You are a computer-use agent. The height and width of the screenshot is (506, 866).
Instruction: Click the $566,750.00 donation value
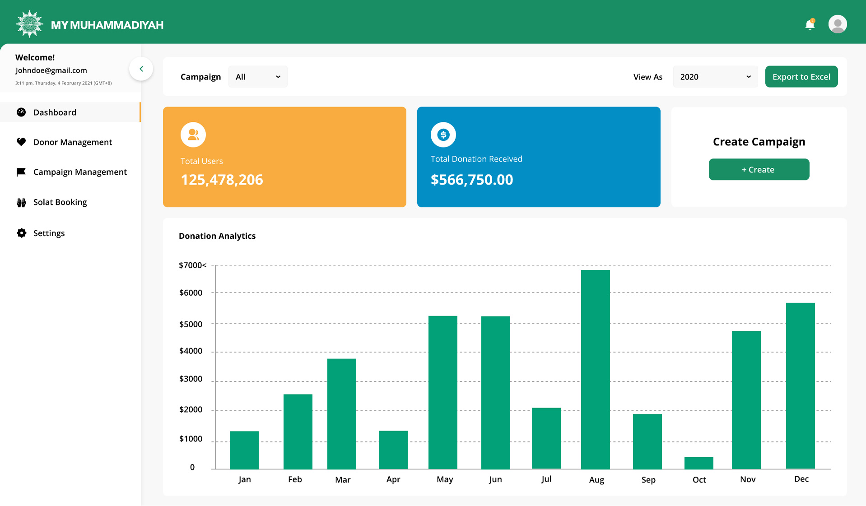472,180
